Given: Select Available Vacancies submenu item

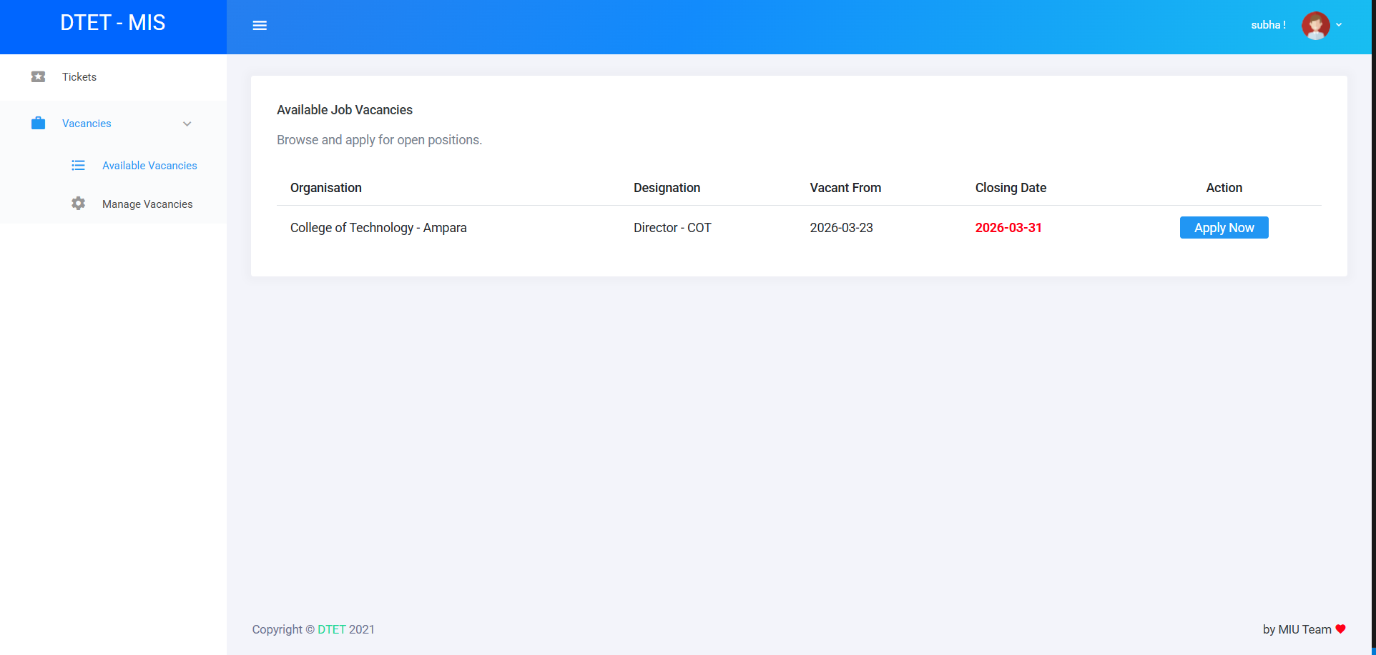Looking at the screenshot, I should [149, 166].
